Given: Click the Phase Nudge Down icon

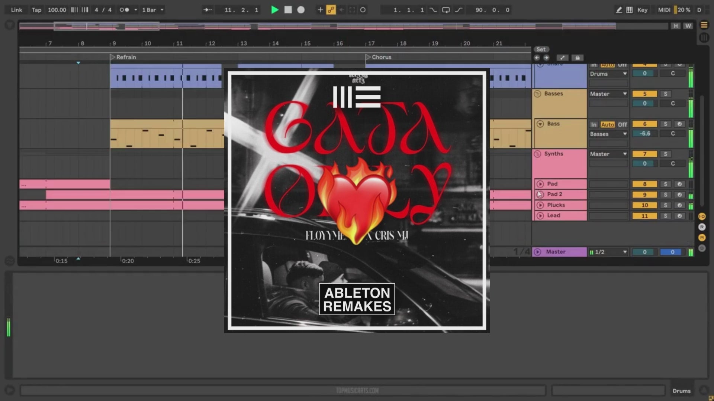Looking at the screenshot, I should 74,10.
